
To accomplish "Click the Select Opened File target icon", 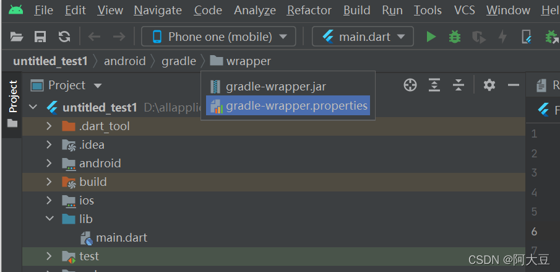I will 410,85.
